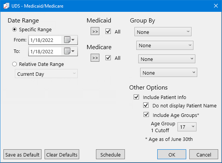Click the Medicare selection arrows button
This screenshot has width=222, height=163.
point(95,58)
